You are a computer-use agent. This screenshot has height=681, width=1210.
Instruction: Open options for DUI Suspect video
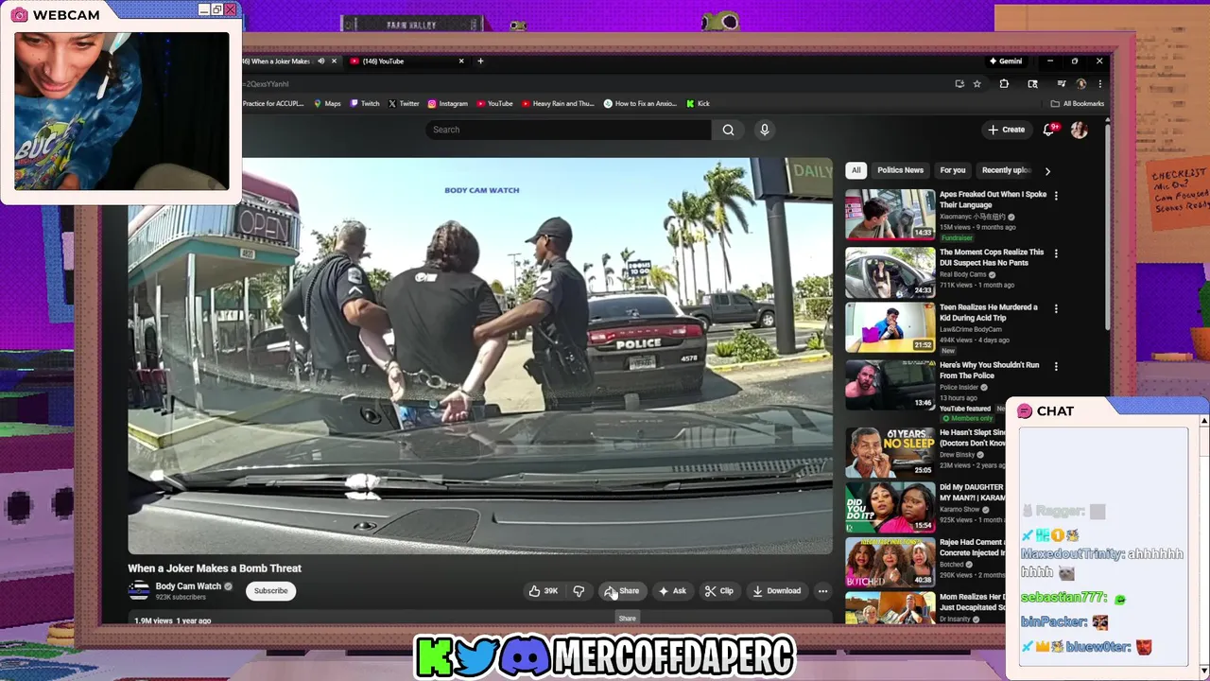pyautogui.click(x=1056, y=253)
